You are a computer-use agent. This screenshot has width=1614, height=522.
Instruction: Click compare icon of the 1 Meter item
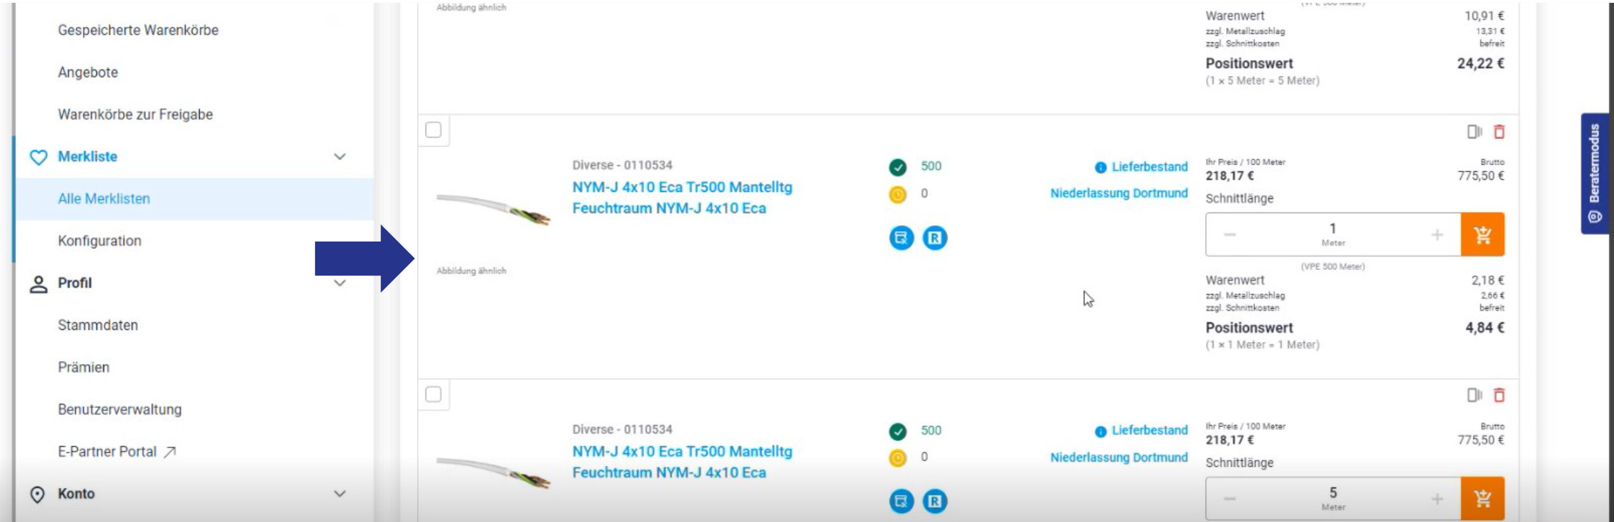[x=1474, y=132]
